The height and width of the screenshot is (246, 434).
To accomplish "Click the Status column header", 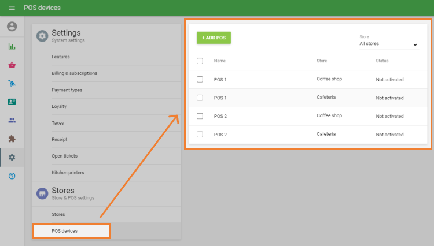I will click(382, 61).
